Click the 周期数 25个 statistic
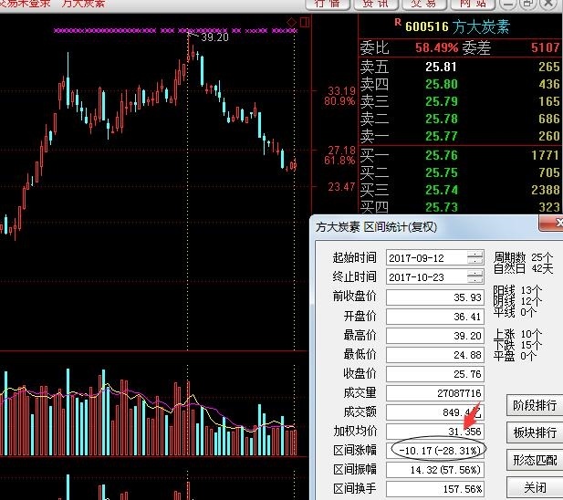This screenshot has height=500, width=563. point(523,257)
